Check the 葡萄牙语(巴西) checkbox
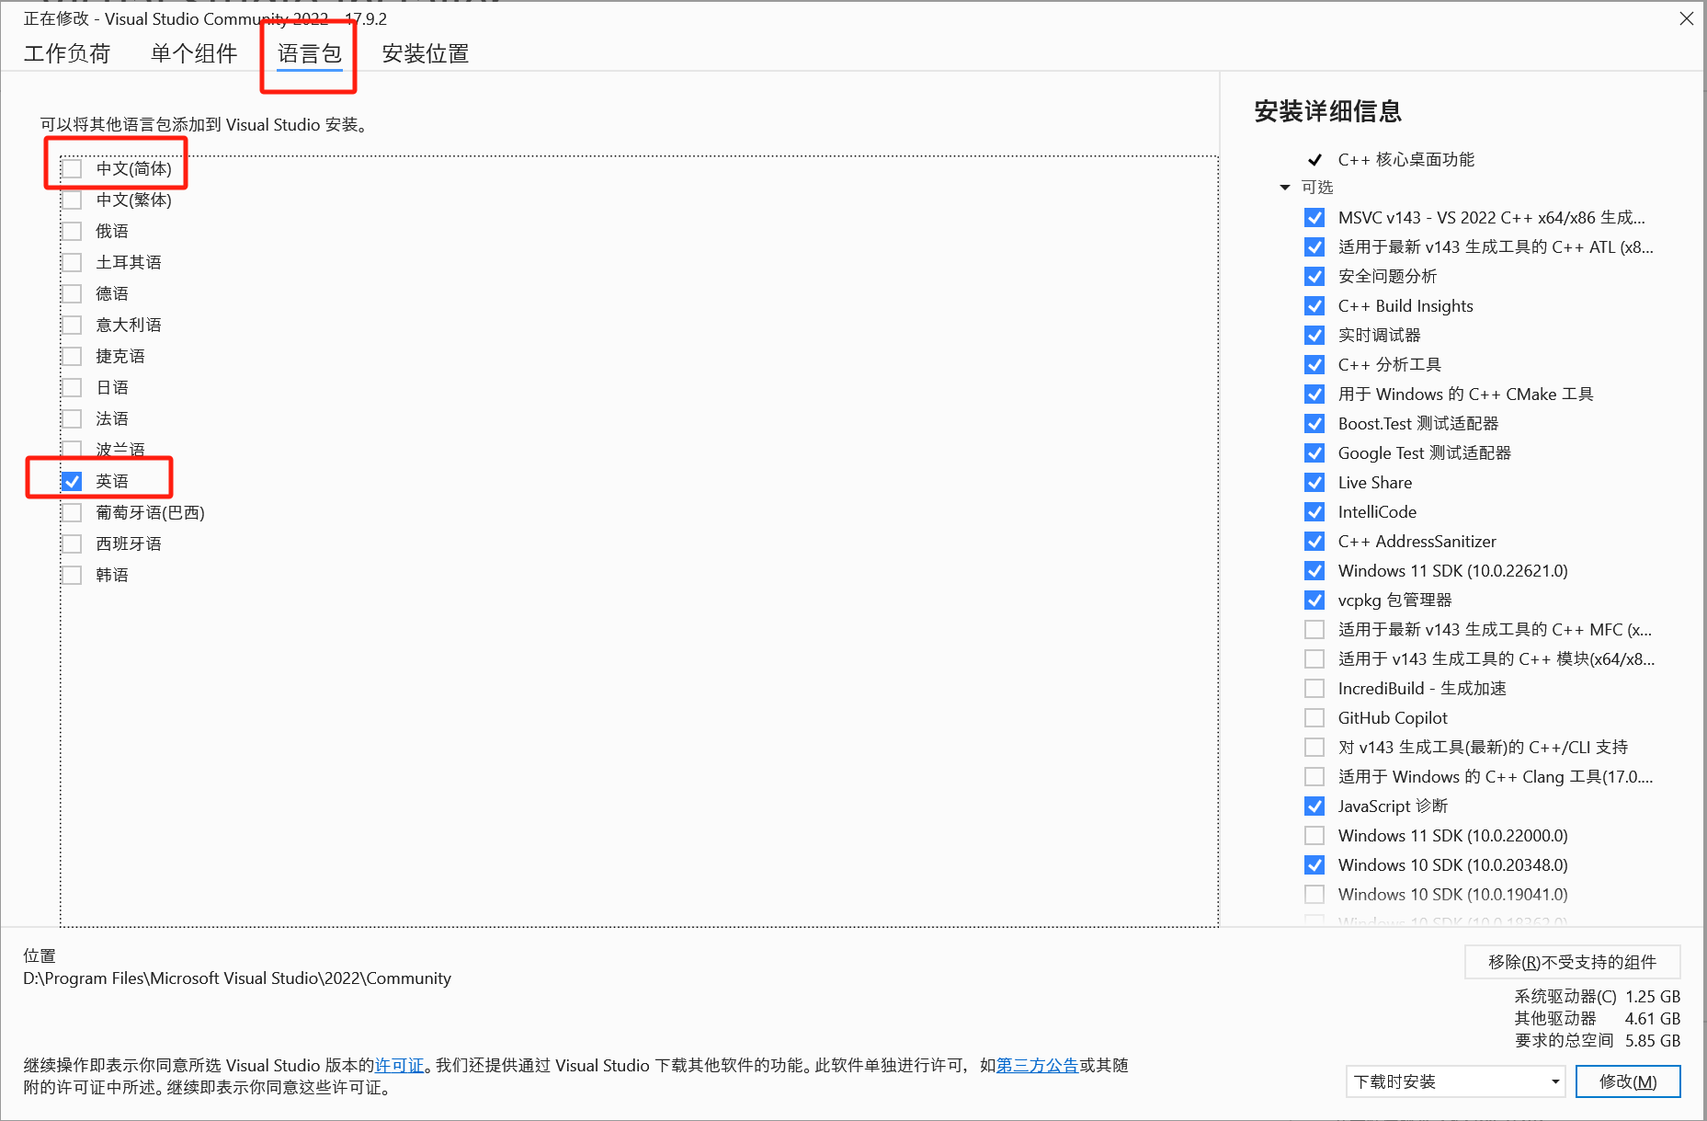1707x1121 pixels. (x=72, y=512)
